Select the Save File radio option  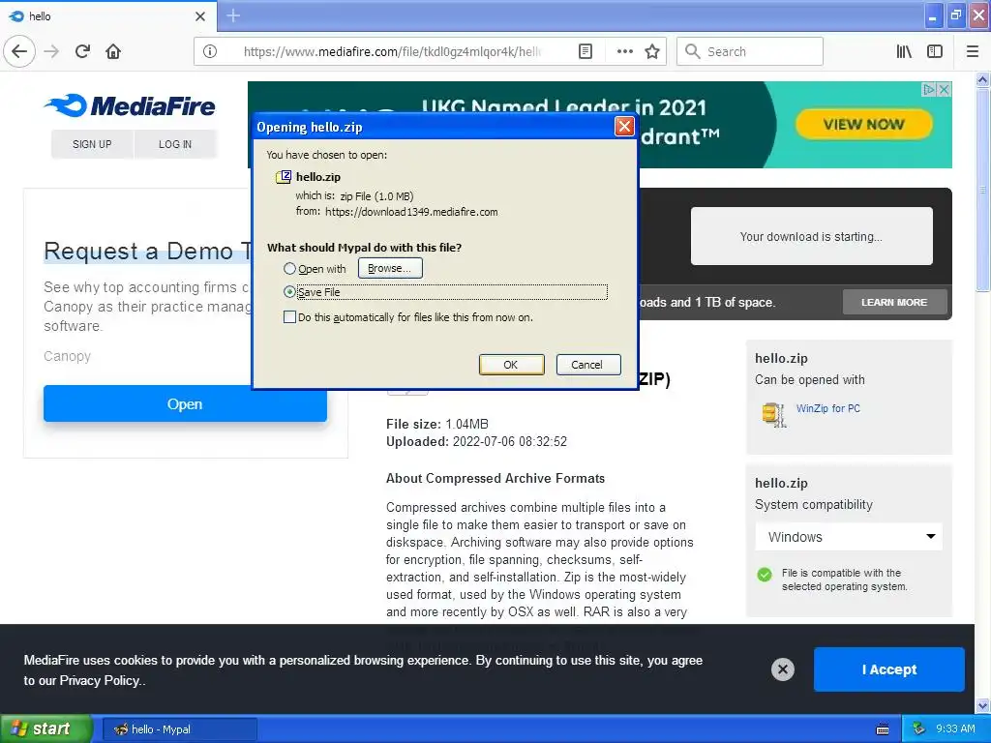coord(289,292)
